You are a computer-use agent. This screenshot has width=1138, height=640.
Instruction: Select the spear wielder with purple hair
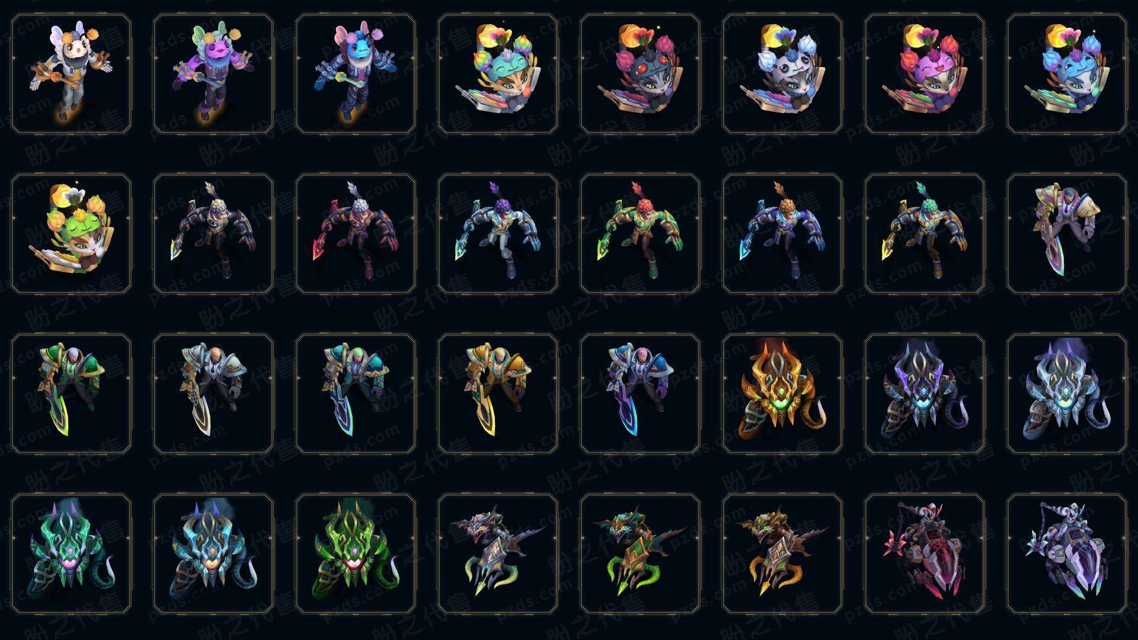click(x=498, y=233)
